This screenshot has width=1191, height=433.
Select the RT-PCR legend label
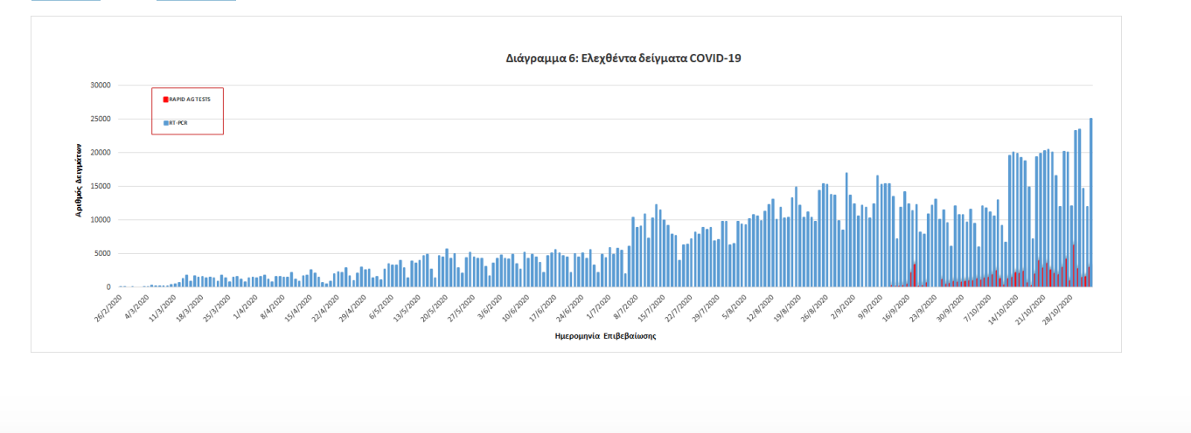(179, 123)
